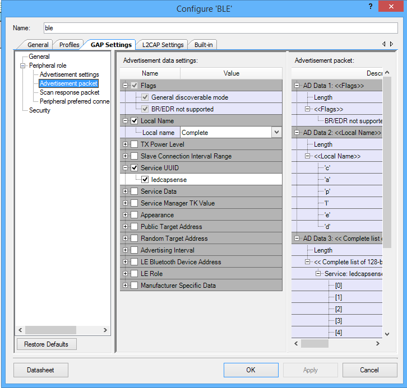This screenshot has width=407, height=388.
Task: Toggle the Local Name checkbox
Action: click(x=134, y=121)
